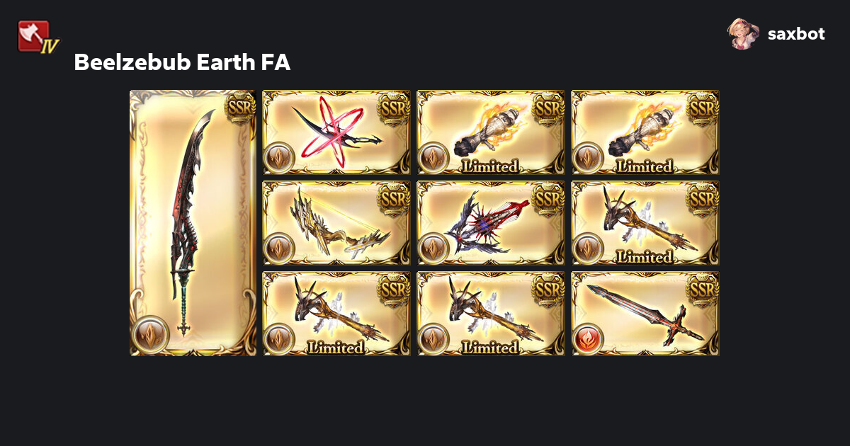This screenshot has height=446, width=850.
Task: Select the bottom-left horned staff Limited weapon
Action: click(336, 314)
